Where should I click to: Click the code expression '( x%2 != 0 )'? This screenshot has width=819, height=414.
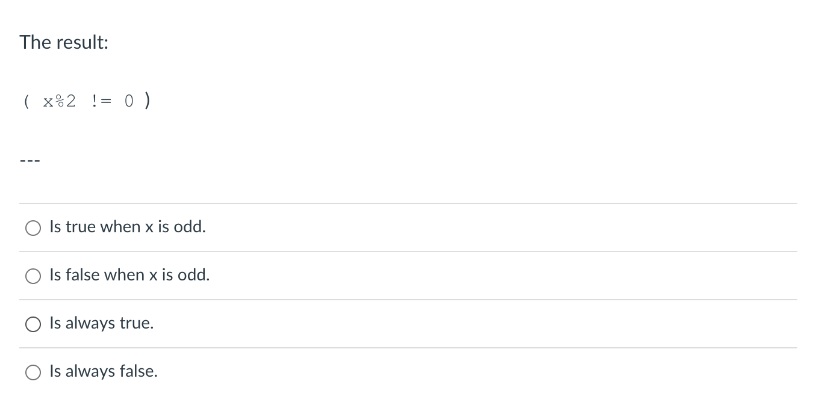(86, 101)
